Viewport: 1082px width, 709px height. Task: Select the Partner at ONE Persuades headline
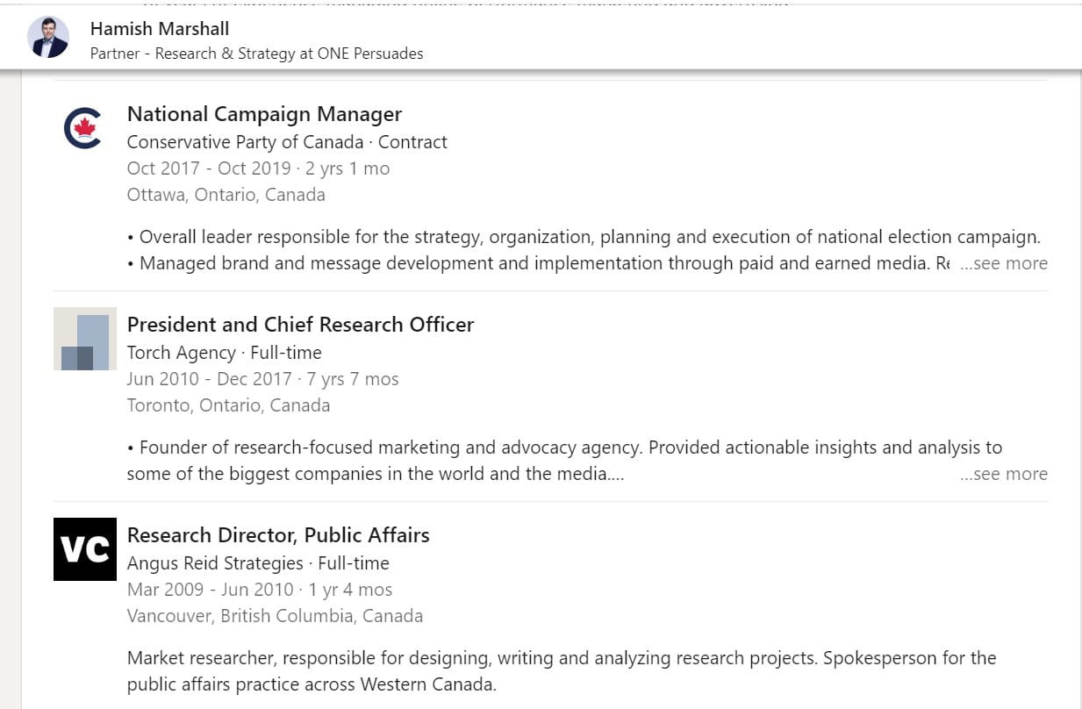coord(256,54)
